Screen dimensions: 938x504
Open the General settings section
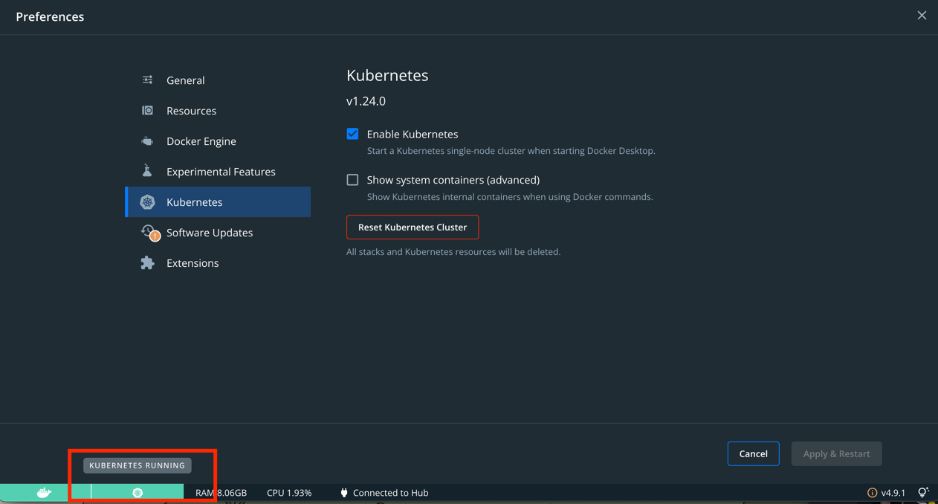pos(218,80)
